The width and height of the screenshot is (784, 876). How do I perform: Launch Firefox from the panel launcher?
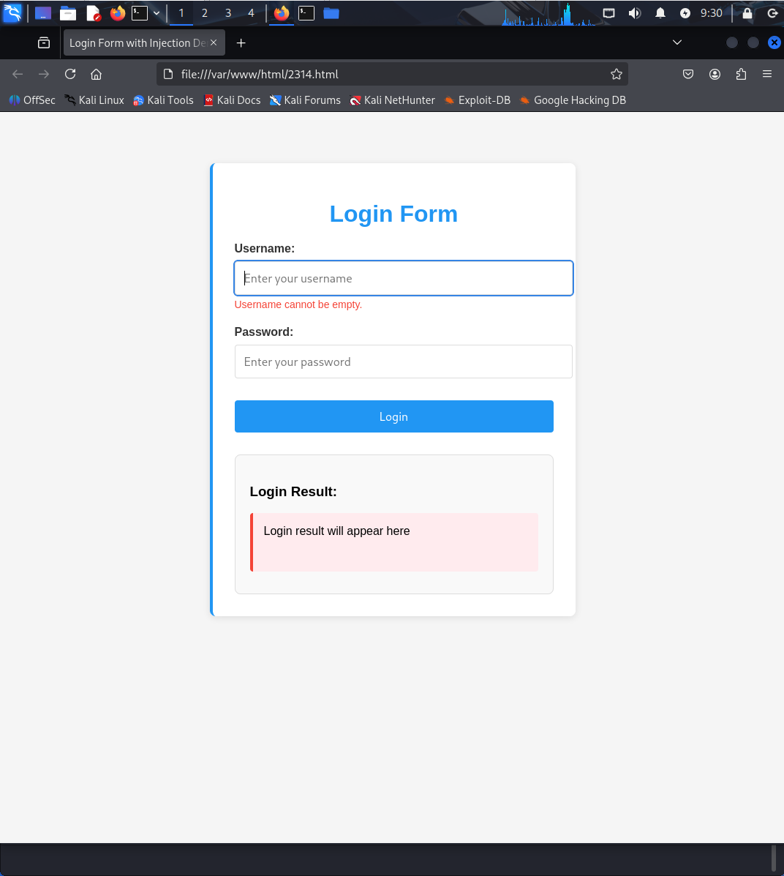tap(117, 13)
